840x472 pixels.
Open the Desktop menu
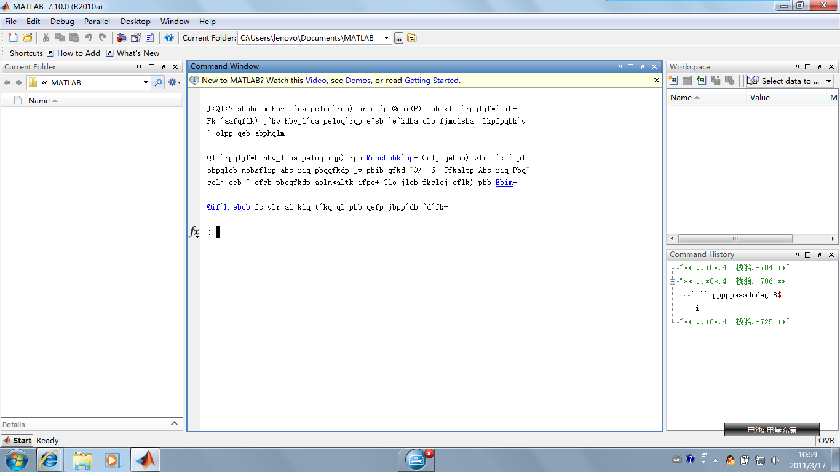coord(135,21)
